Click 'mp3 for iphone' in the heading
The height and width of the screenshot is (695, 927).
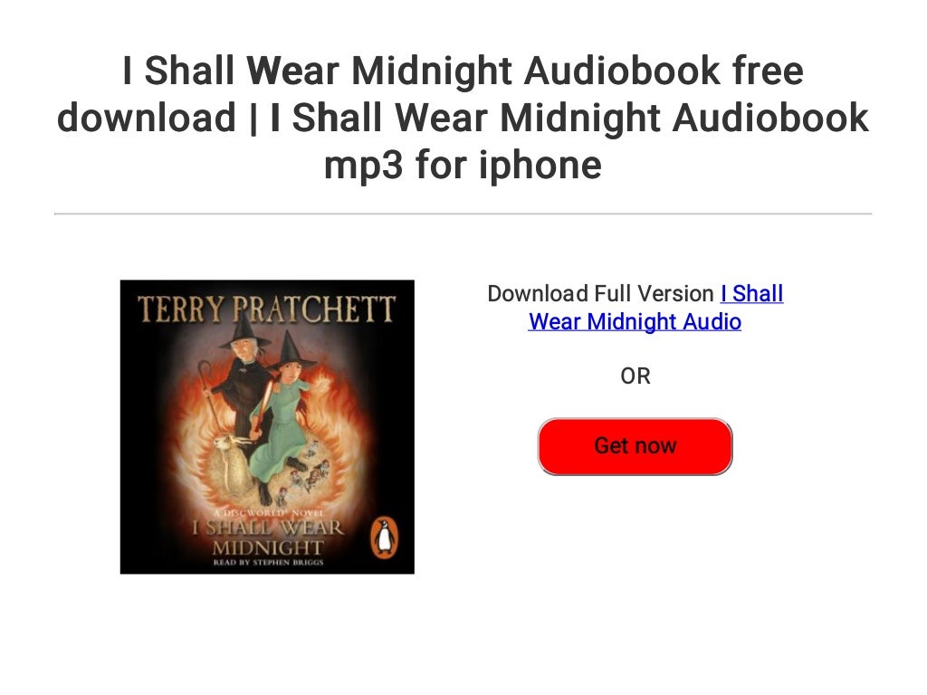[x=463, y=165]
